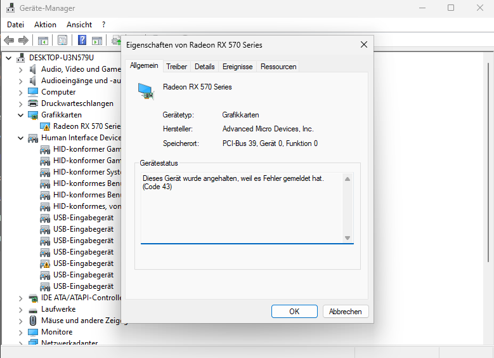Switch to the Treiber tab
Viewport: 494px width, 358px height.
(176, 67)
